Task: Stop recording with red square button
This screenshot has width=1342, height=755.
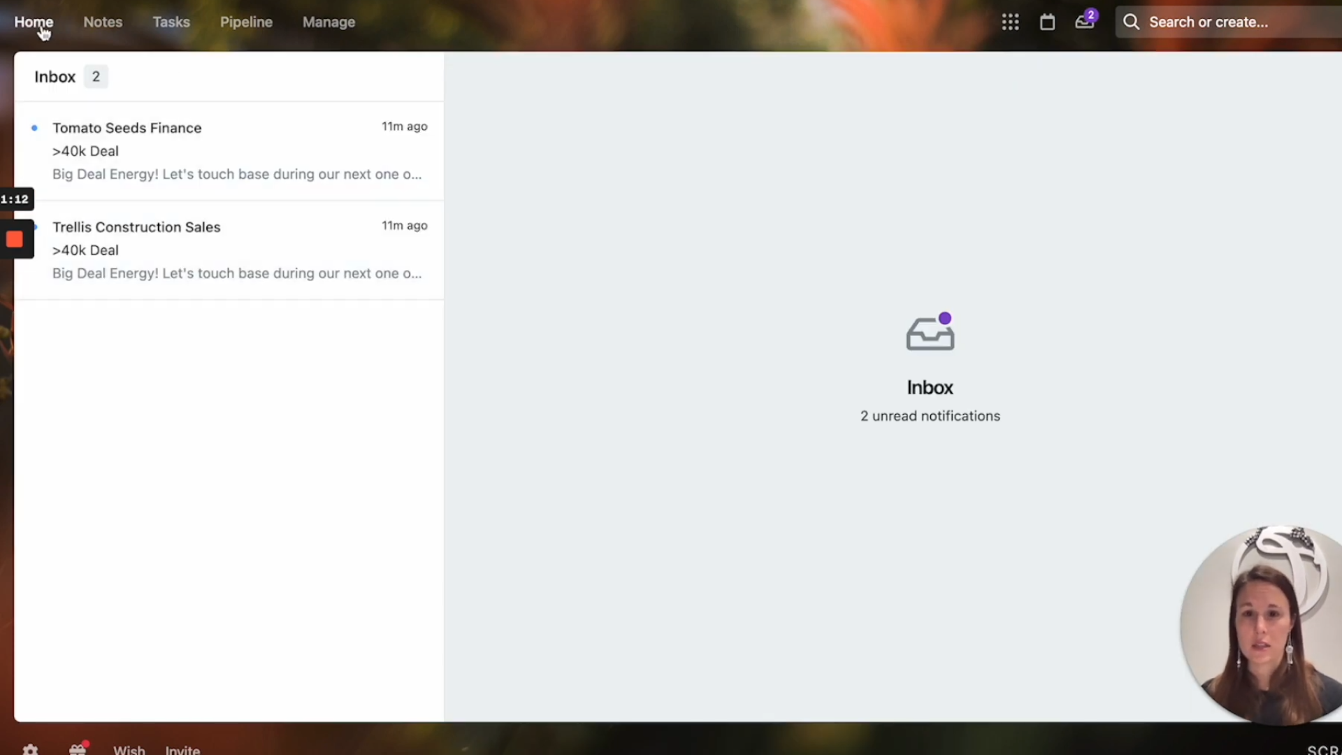Action: click(15, 240)
